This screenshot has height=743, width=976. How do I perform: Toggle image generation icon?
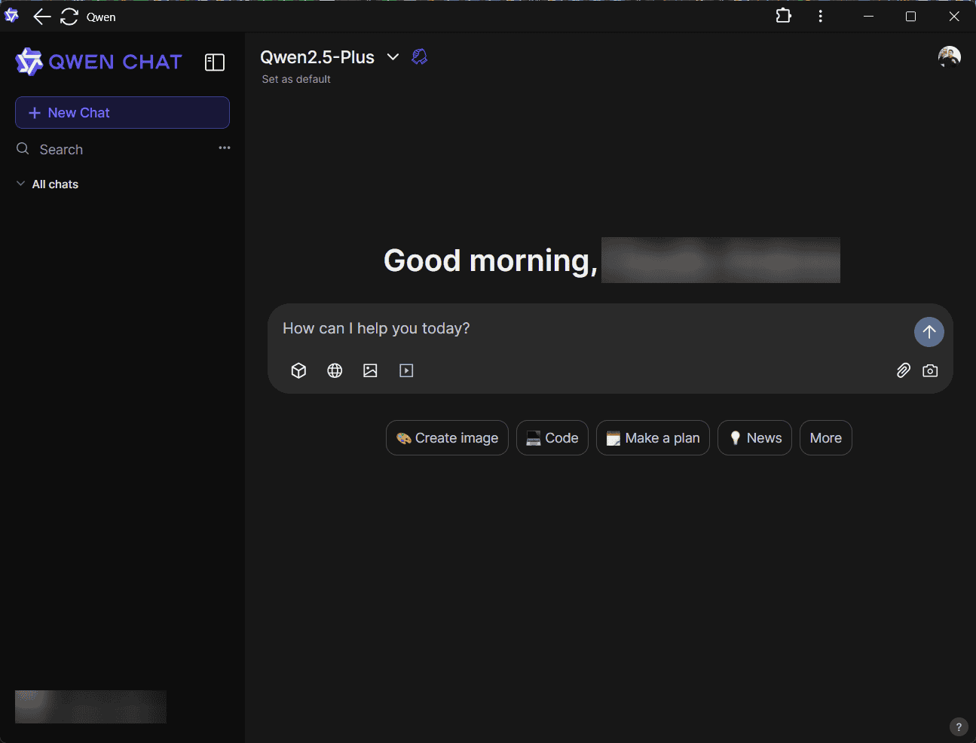coord(370,370)
